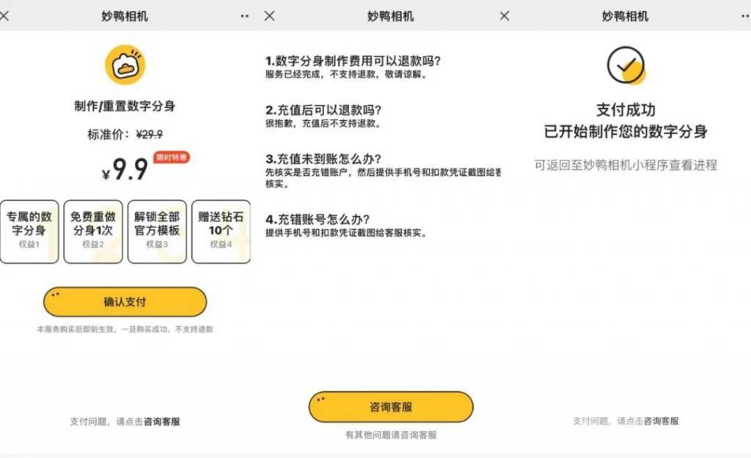Click the 咨询客服 link on the left page
Viewport: 751px width, 458px height.
(x=161, y=421)
